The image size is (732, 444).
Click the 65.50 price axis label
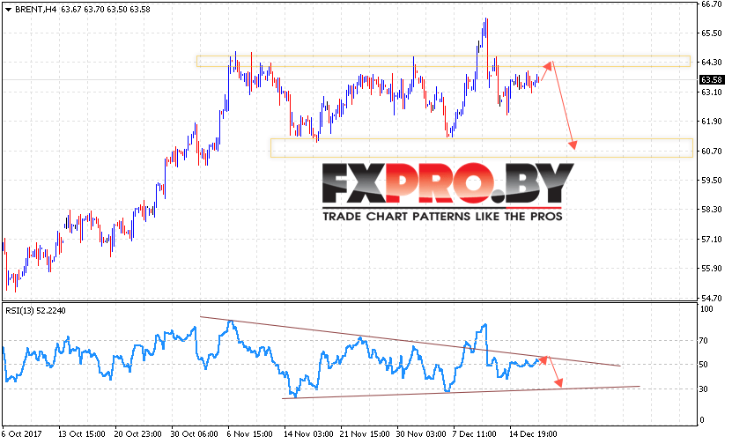click(712, 33)
